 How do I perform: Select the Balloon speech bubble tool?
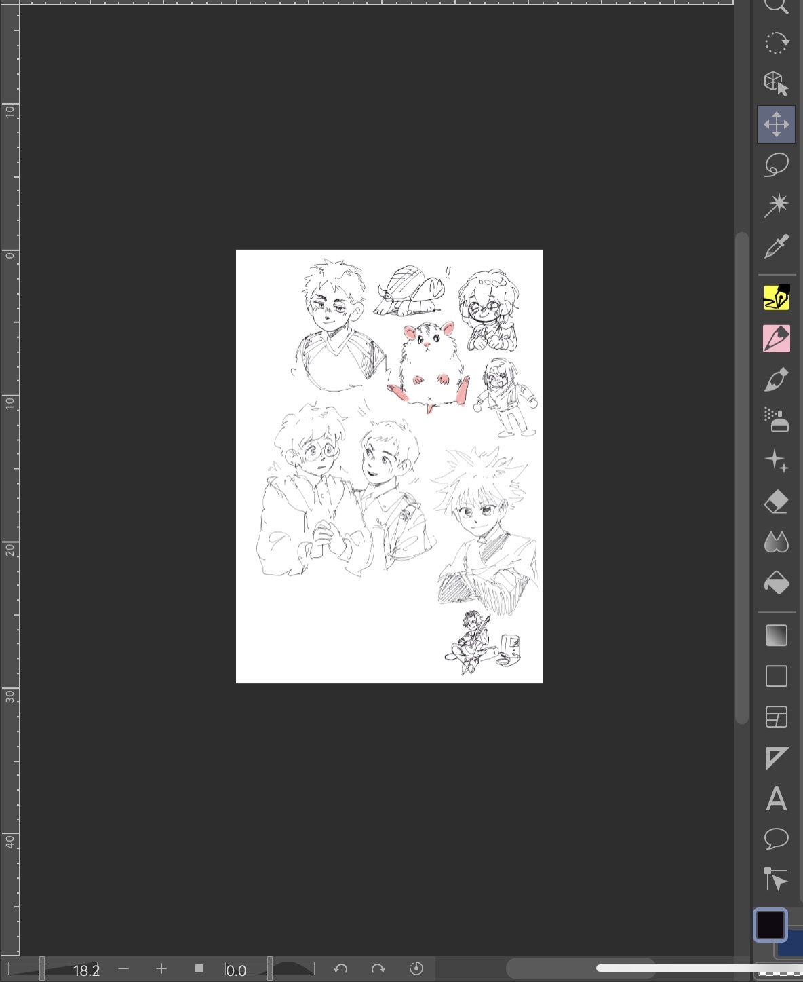(777, 839)
